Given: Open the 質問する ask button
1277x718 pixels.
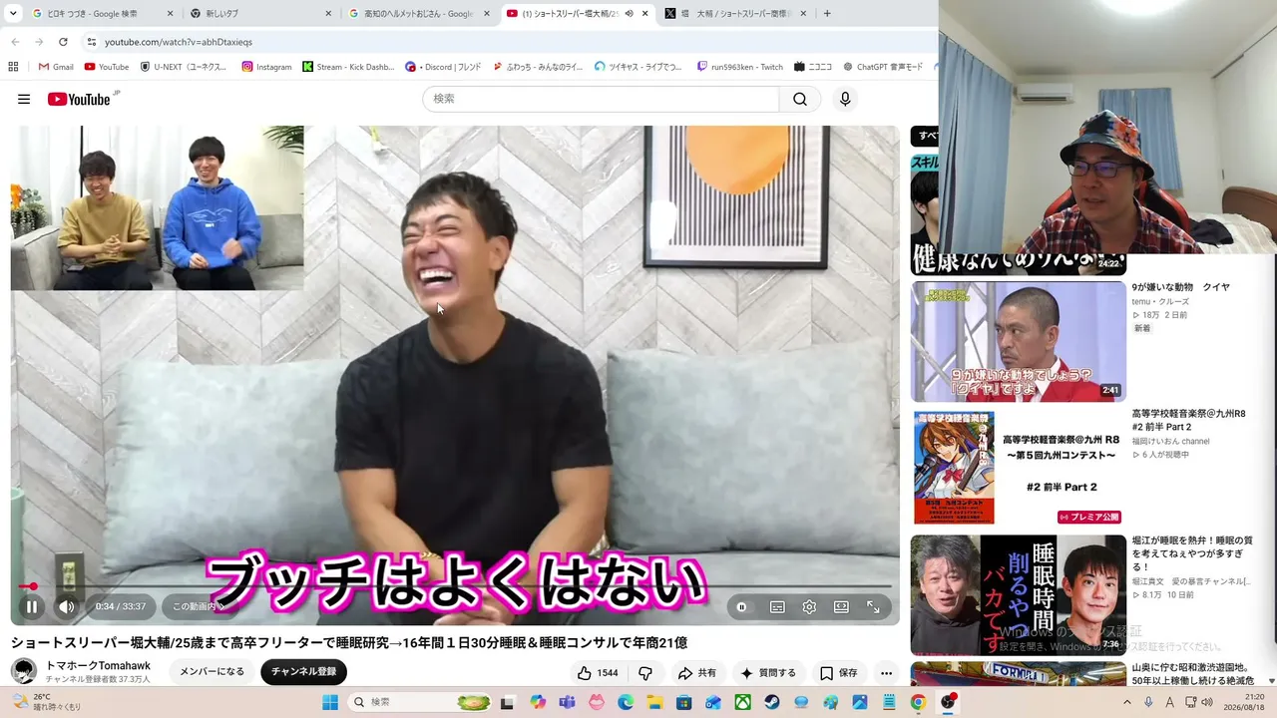Looking at the screenshot, I should 768,673.
